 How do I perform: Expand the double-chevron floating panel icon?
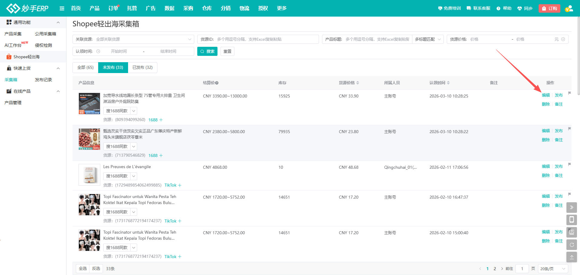click(x=572, y=207)
